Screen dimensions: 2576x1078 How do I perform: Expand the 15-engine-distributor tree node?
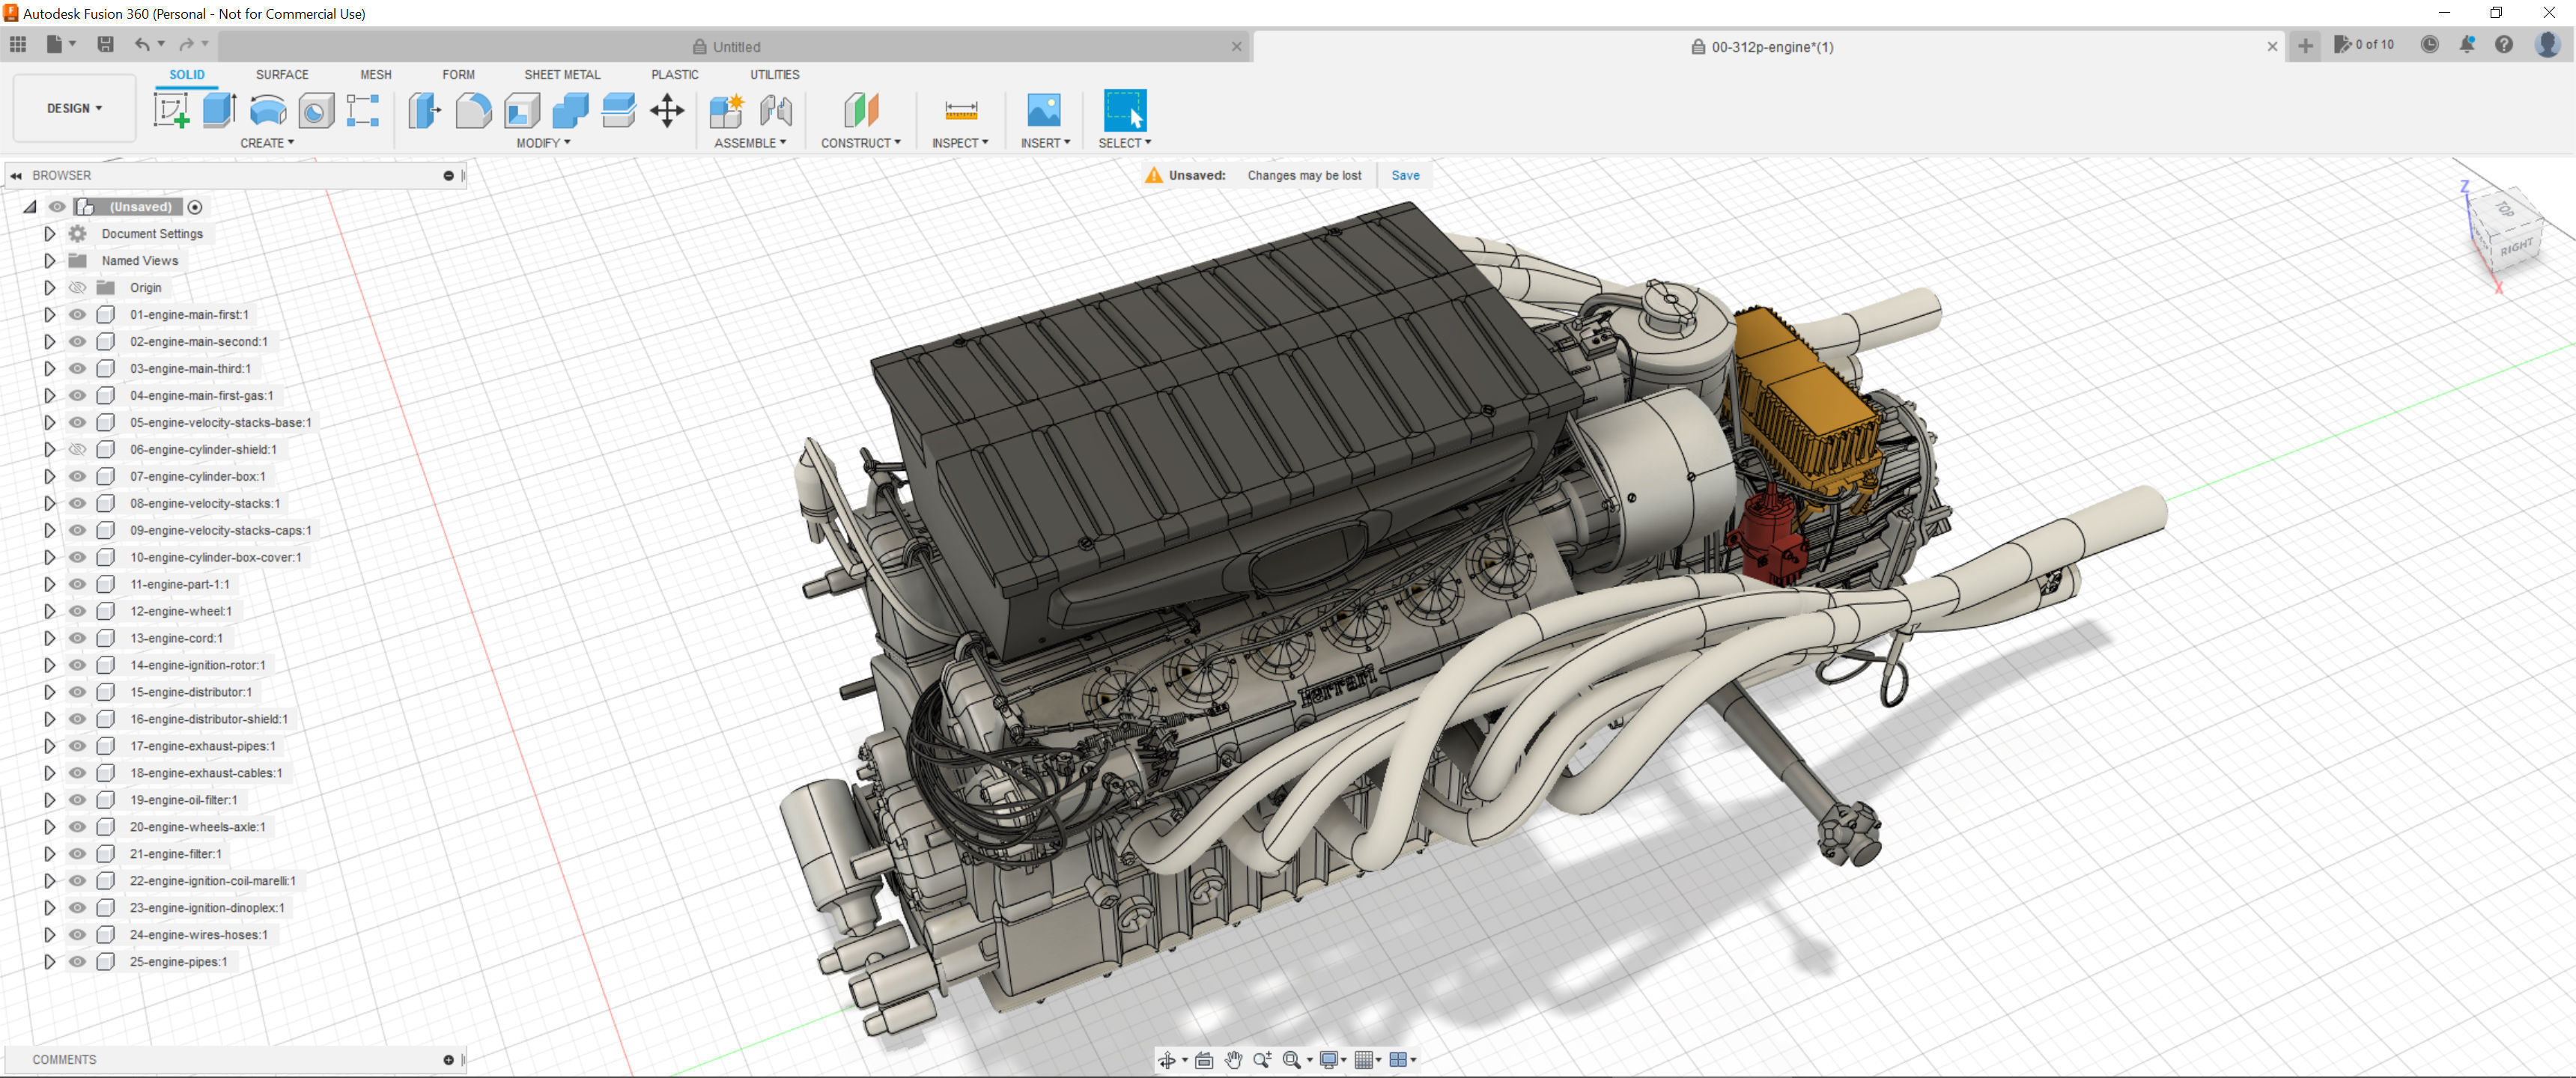tap(49, 692)
